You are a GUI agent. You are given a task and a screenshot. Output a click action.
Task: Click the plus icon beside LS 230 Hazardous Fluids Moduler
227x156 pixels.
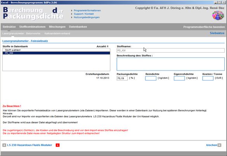click(x=4, y=145)
